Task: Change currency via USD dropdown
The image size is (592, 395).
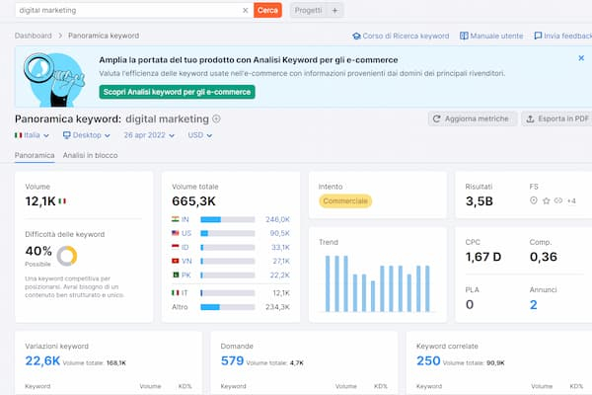Action: pyautogui.click(x=200, y=135)
